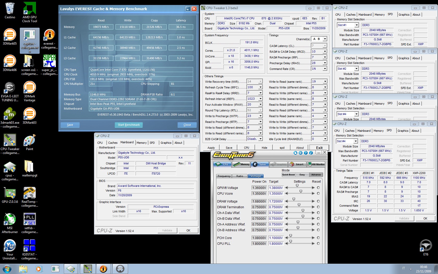The width and height of the screenshot is (438, 274).
Task: Select the everest desktop shortcut icon
Action: point(49,39)
